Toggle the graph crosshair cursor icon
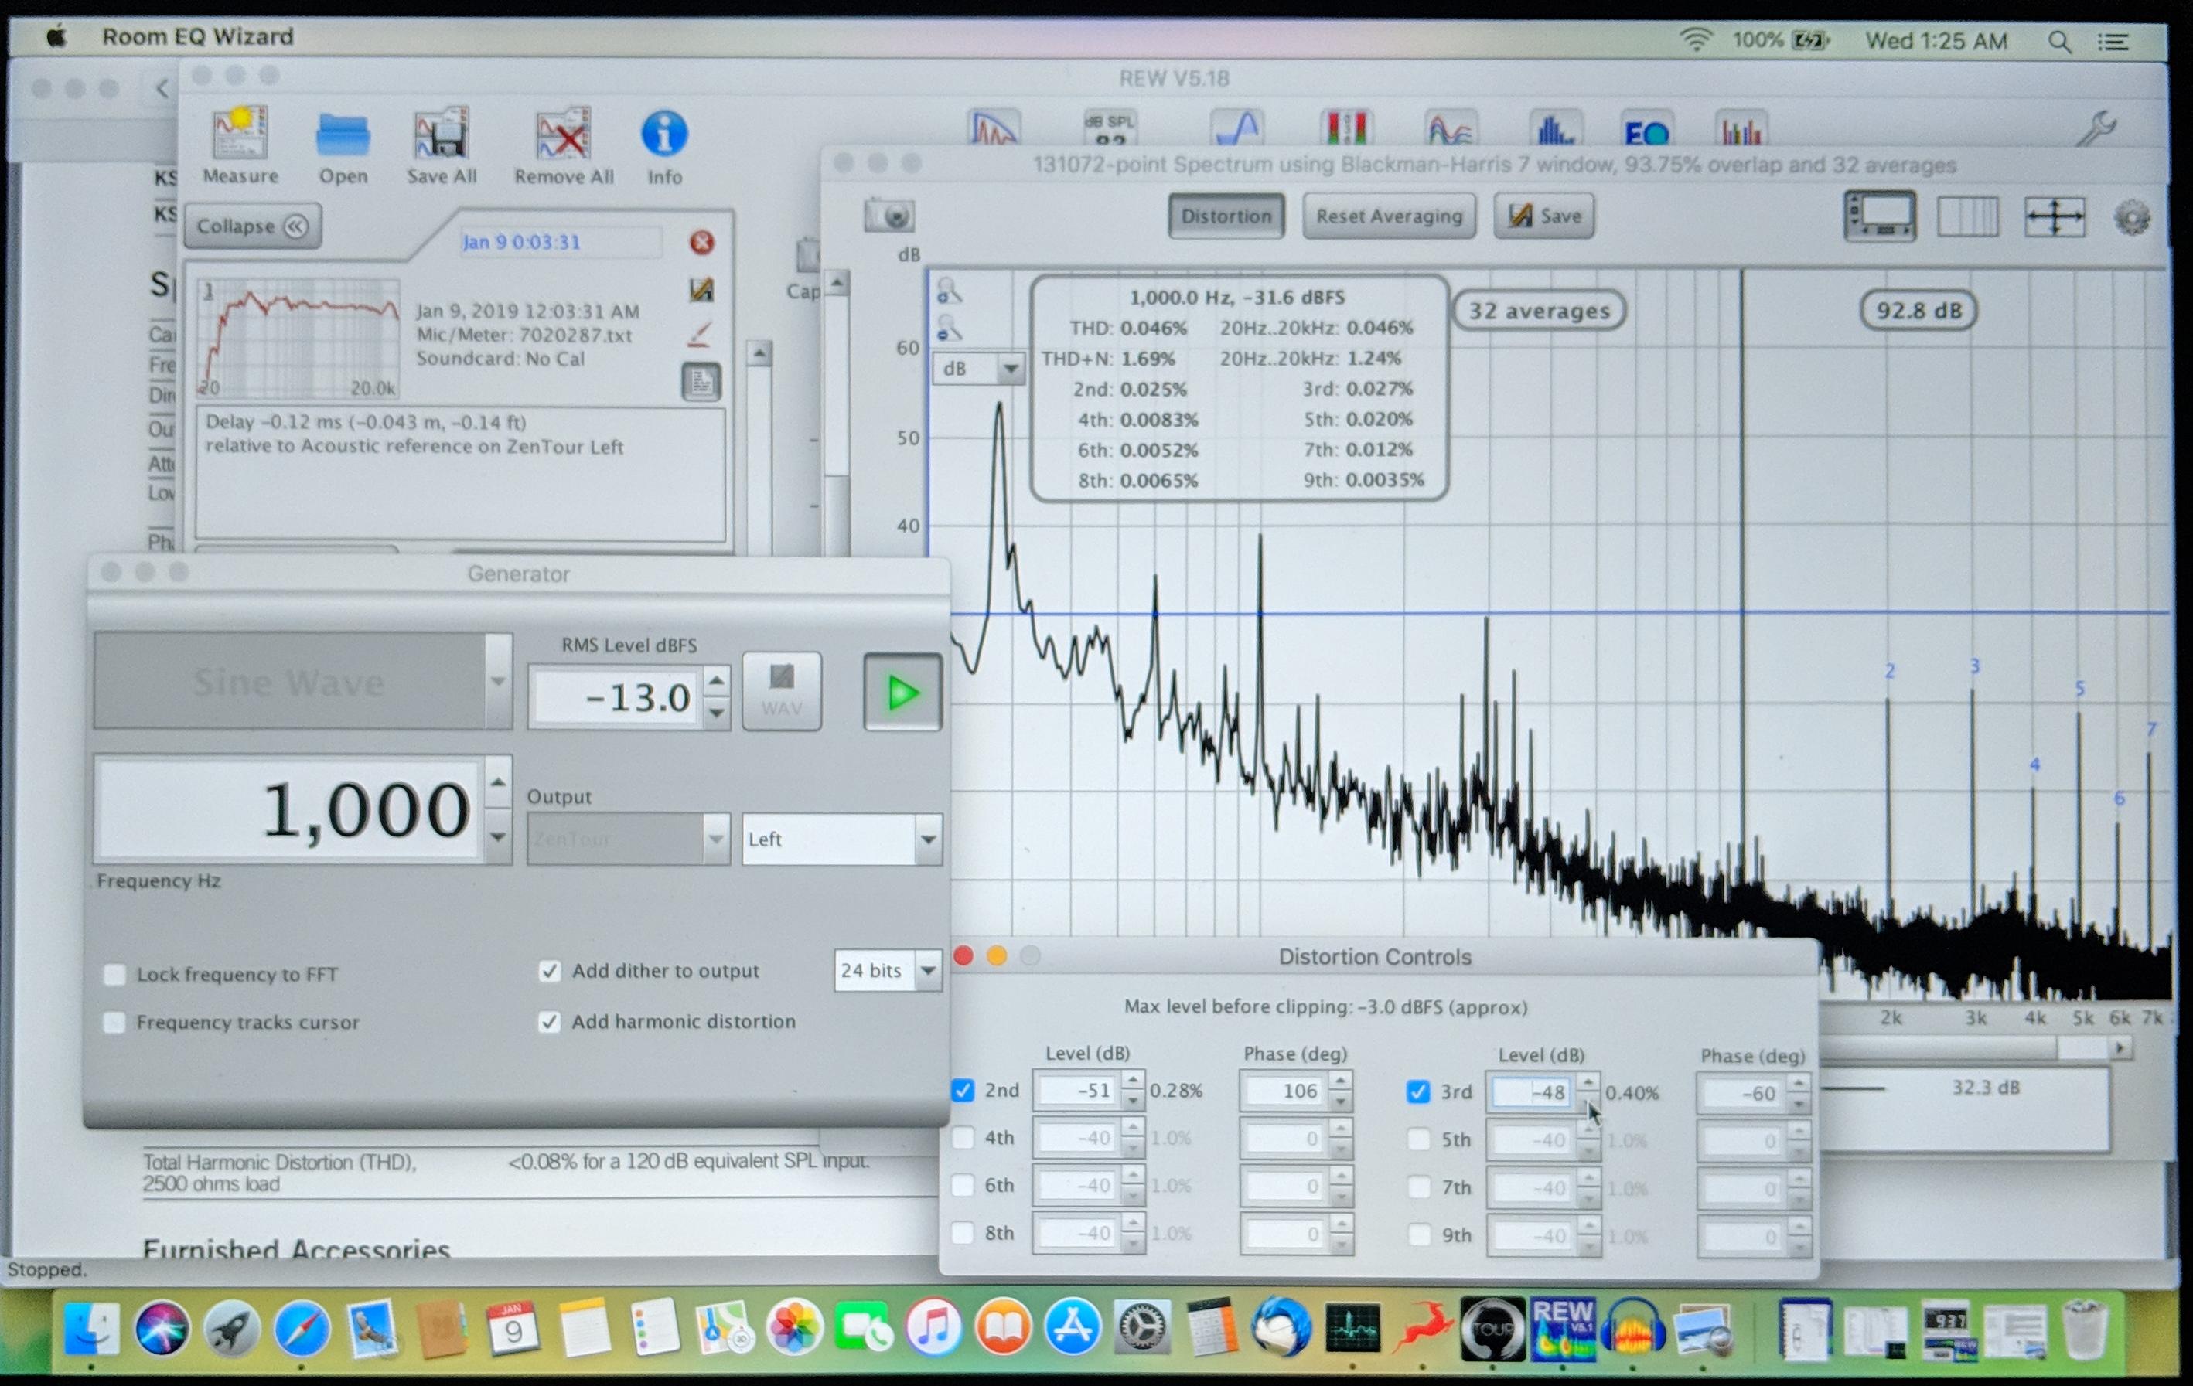Viewport: 2193px width, 1386px height. pyautogui.click(x=2055, y=218)
